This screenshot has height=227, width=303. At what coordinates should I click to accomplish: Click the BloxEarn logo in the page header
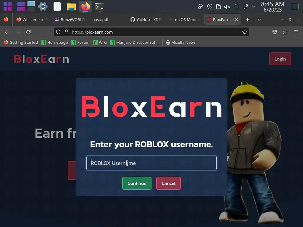41,59
